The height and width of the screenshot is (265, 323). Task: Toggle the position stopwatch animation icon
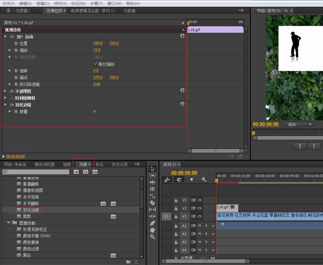(16, 43)
